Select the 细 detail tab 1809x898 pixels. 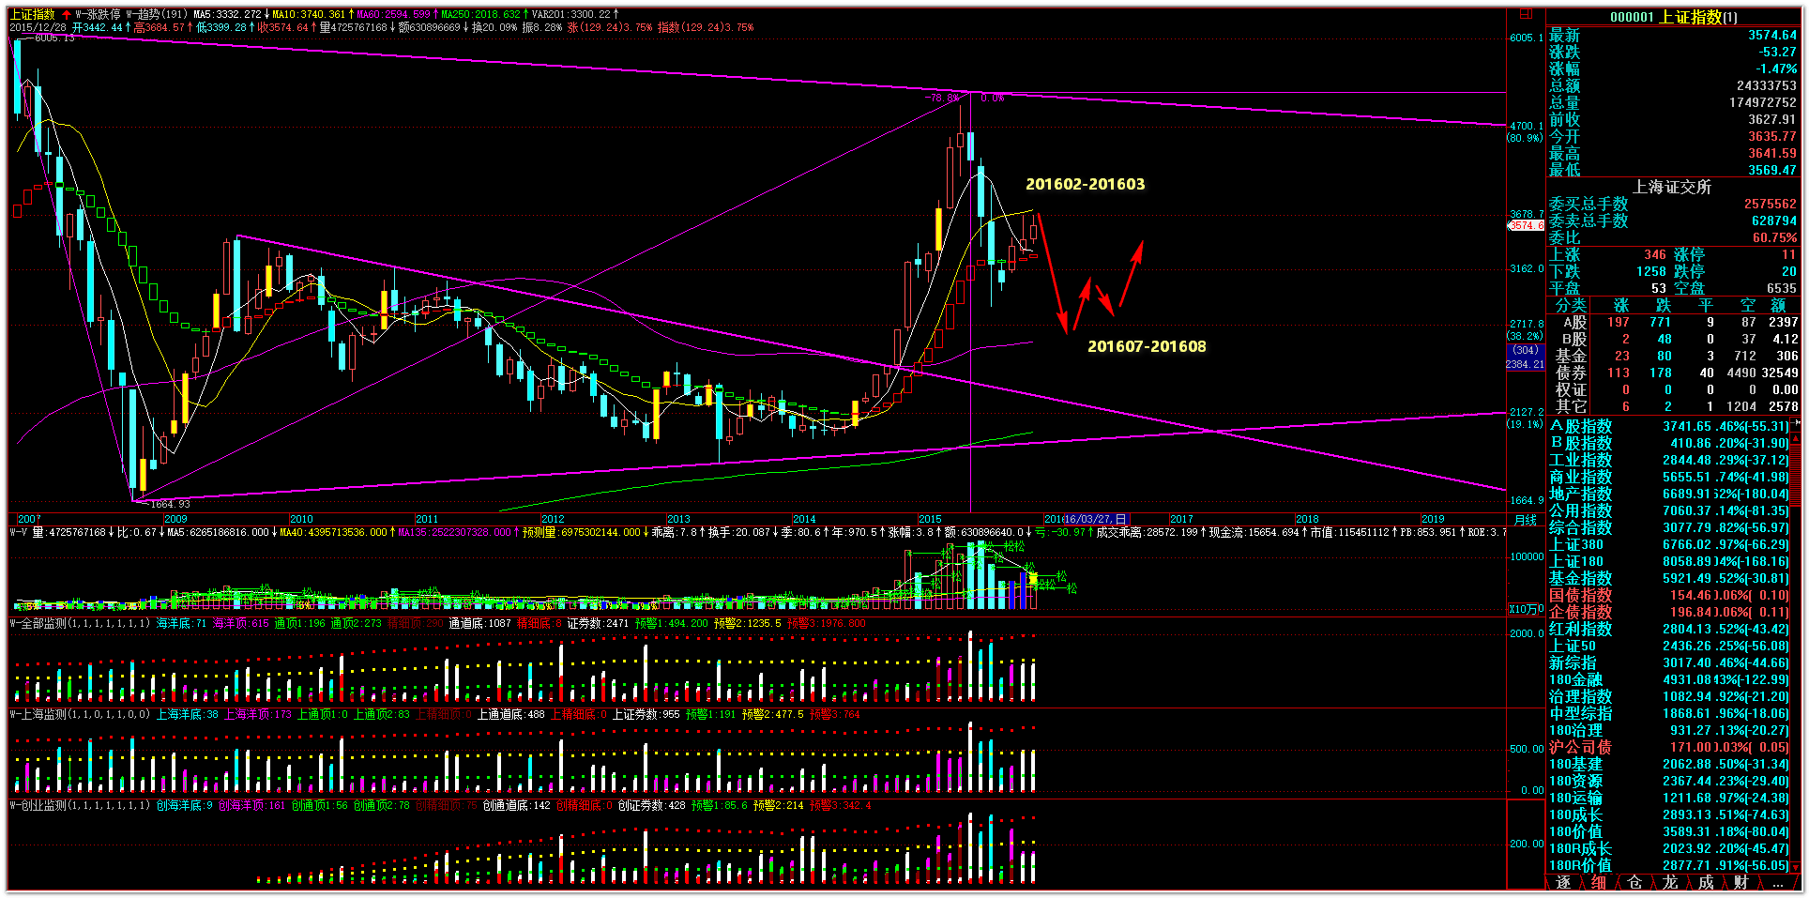[x=1599, y=883]
